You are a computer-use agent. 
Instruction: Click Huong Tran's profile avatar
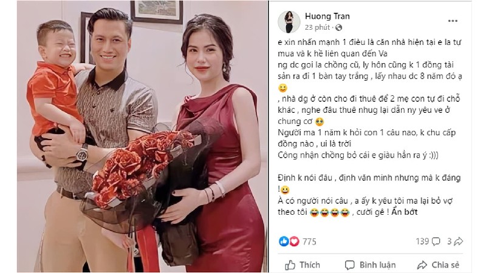(x=289, y=22)
